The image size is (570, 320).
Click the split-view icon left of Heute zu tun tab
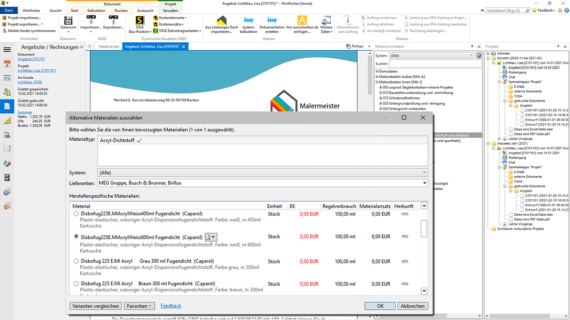[90, 46]
